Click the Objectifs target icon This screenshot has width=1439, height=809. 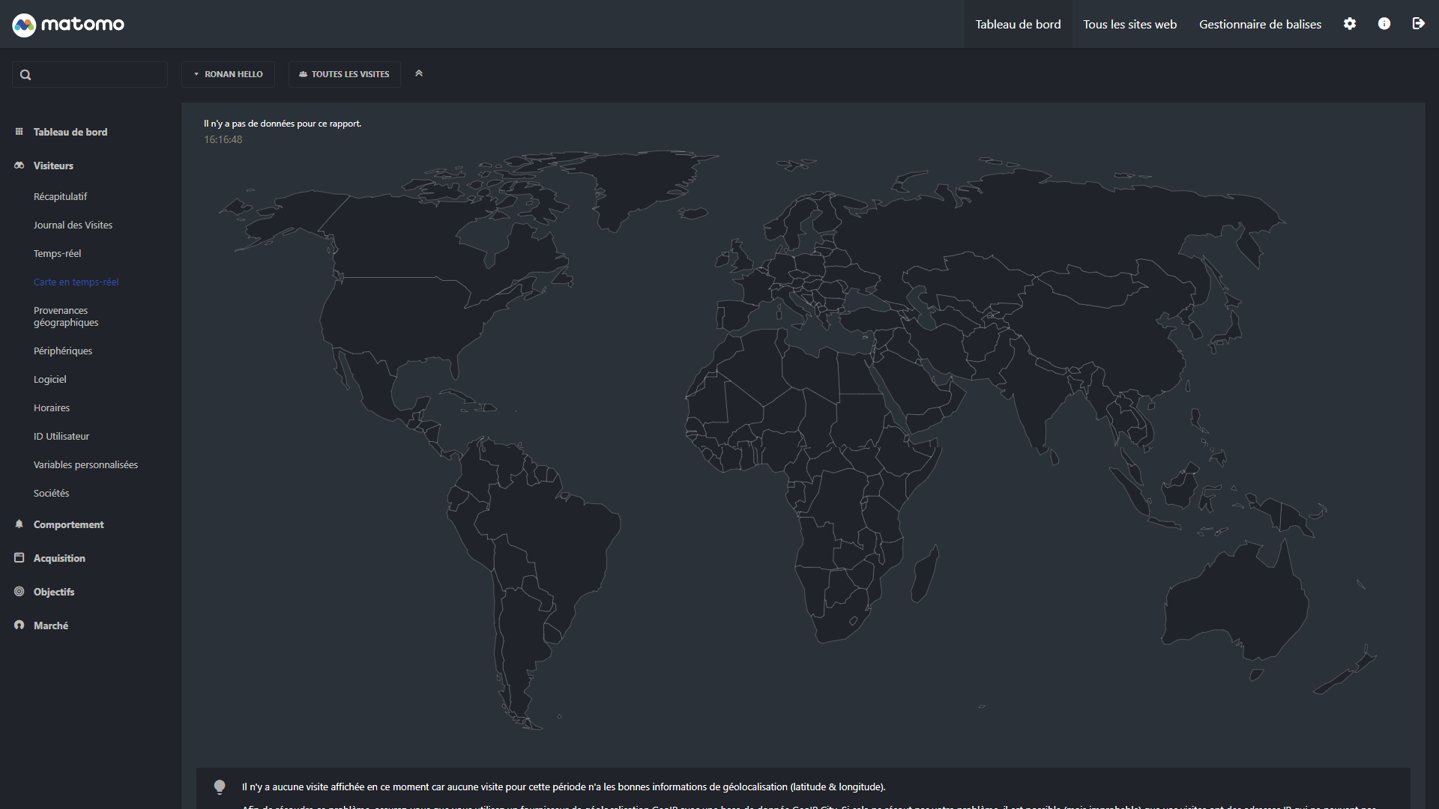19,592
